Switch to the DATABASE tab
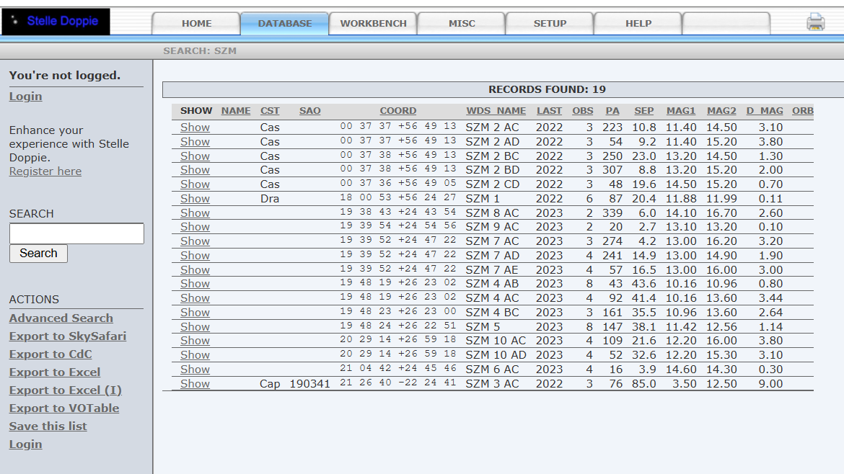844x474 pixels. click(285, 24)
